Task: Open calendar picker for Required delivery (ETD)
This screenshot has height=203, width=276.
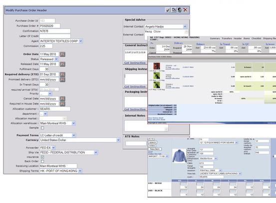Action: (62, 74)
